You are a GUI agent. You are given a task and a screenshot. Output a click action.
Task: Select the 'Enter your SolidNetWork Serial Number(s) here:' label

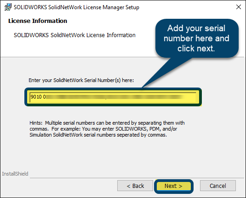click(81, 80)
